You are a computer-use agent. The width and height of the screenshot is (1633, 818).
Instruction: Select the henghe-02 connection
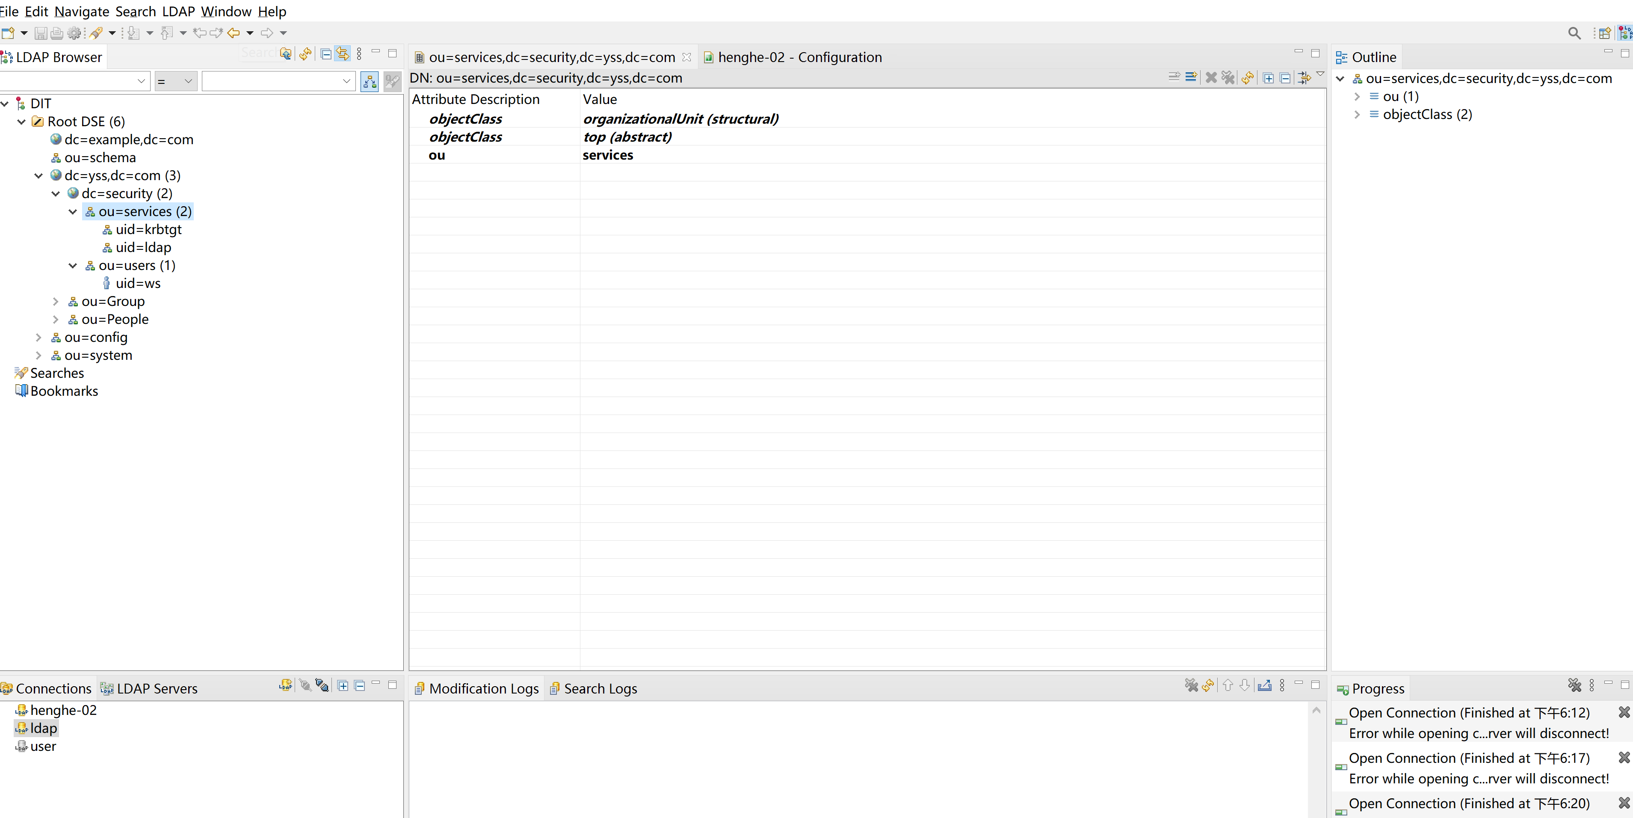63,710
